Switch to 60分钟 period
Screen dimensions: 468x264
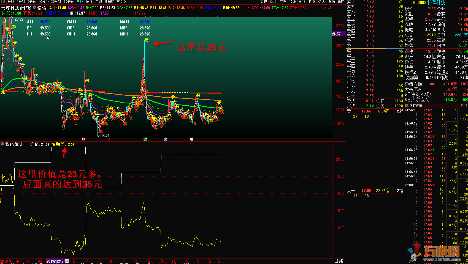pos(69,2)
